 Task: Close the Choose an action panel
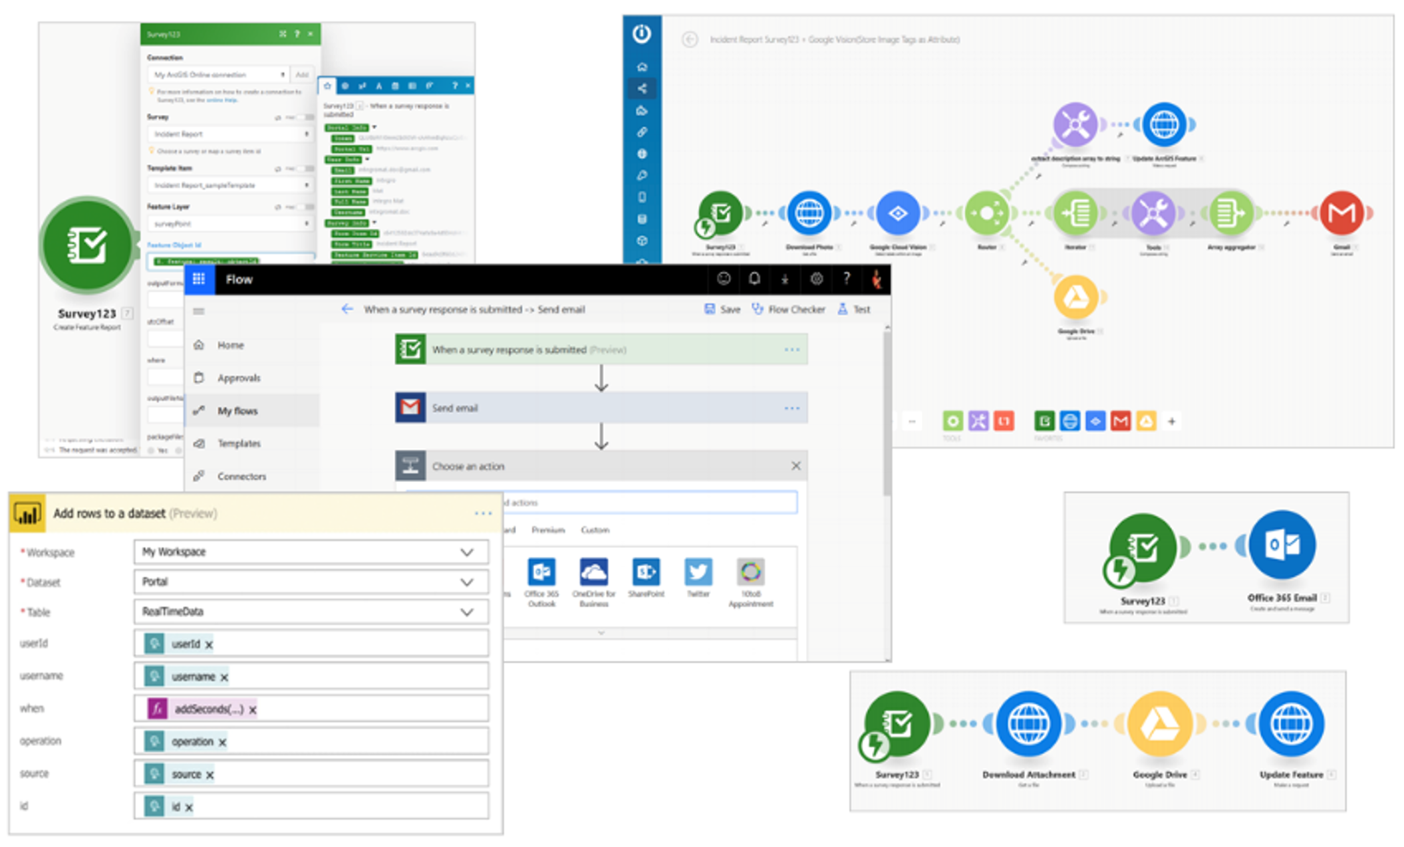[795, 466]
